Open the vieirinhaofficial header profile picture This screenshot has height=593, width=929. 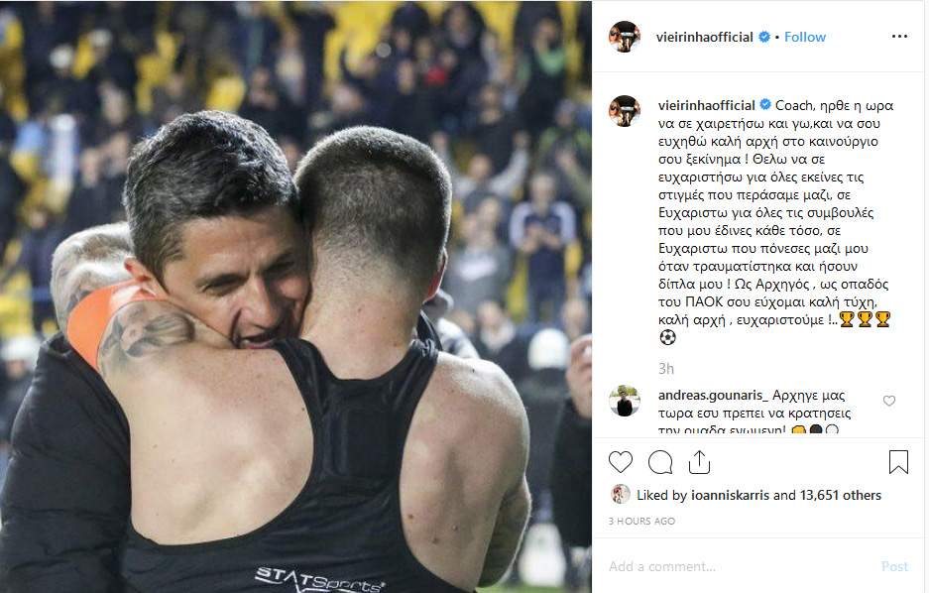coord(625,37)
